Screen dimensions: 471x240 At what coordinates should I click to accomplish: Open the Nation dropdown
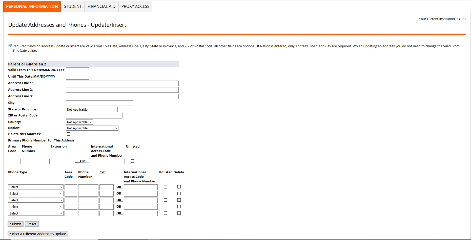92,128
